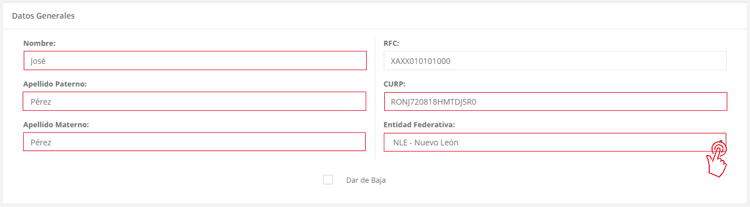The width and height of the screenshot is (750, 207).
Task: Focus the Nombre field containing José
Action: pos(195,61)
